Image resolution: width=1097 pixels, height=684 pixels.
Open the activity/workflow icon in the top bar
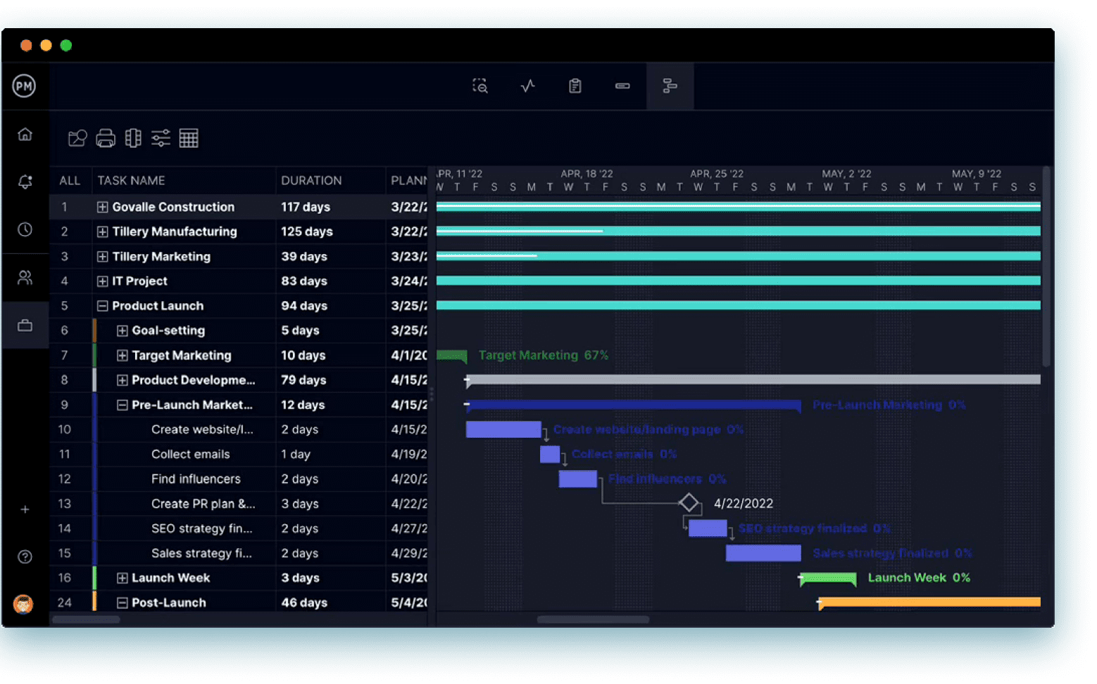[x=527, y=86]
